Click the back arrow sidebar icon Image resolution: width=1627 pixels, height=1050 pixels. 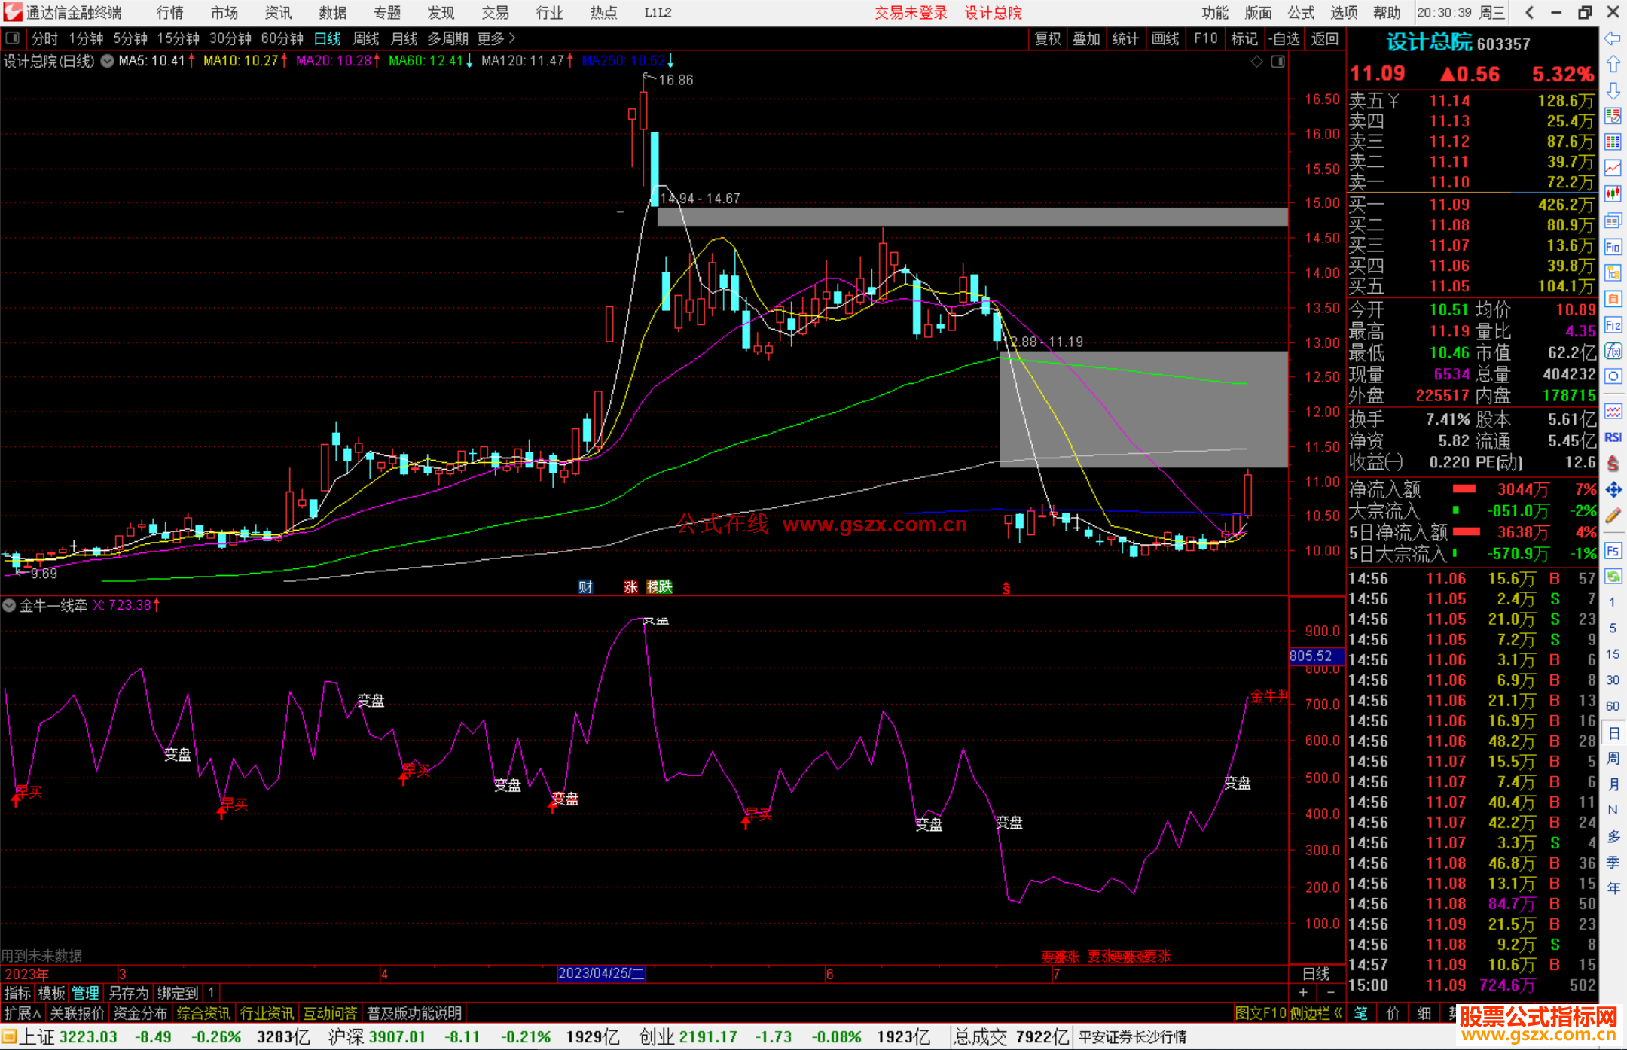coord(1613,38)
